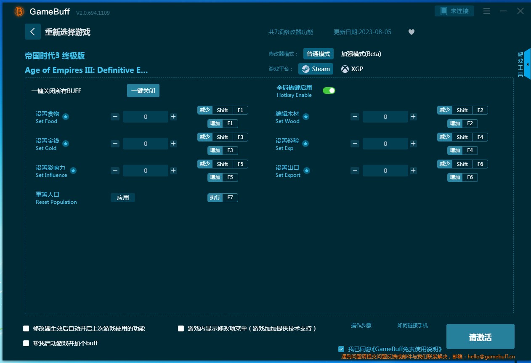Decrease Set Export value with minus

(x=355, y=171)
